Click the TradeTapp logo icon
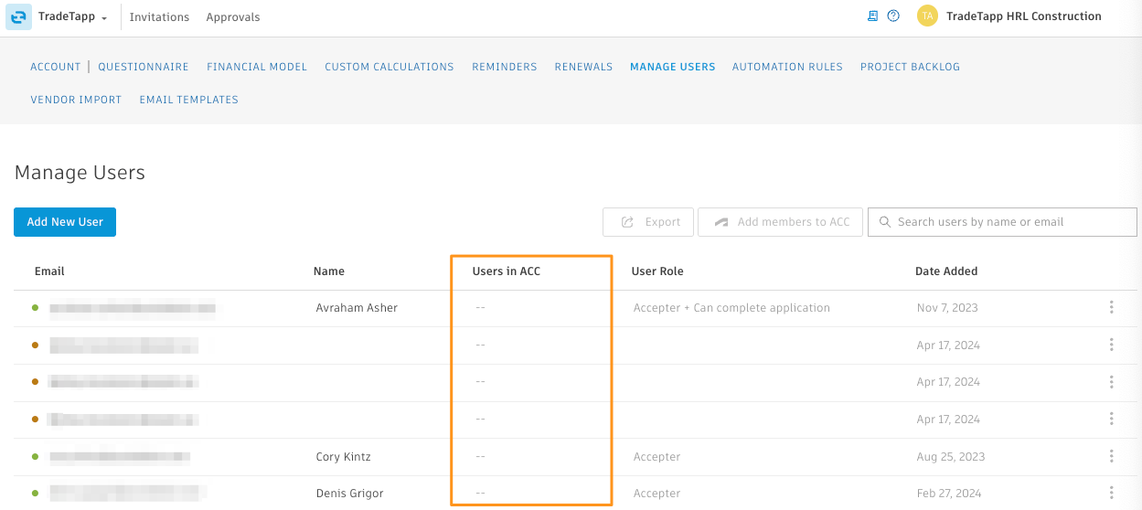This screenshot has height=510, width=1142. point(18,16)
